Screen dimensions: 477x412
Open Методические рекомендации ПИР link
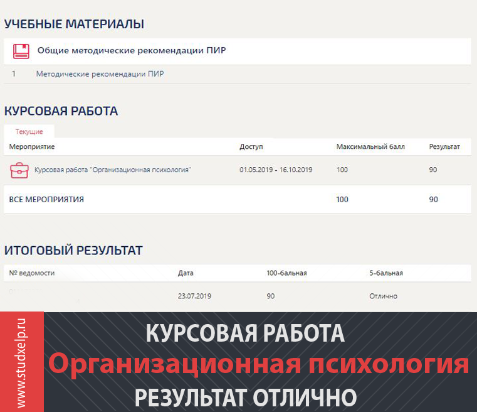coord(100,73)
